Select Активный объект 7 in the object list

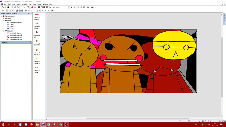click(x=37, y=70)
